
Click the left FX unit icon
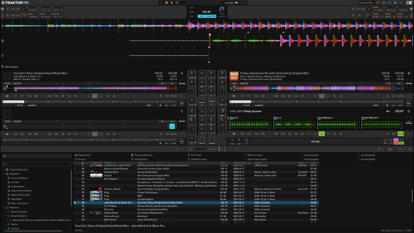2,9
